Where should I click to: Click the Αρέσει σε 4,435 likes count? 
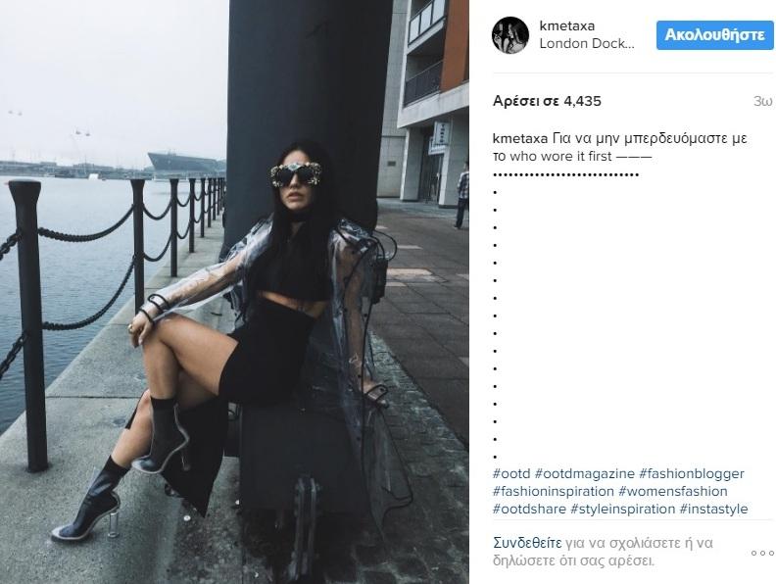tap(547, 101)
